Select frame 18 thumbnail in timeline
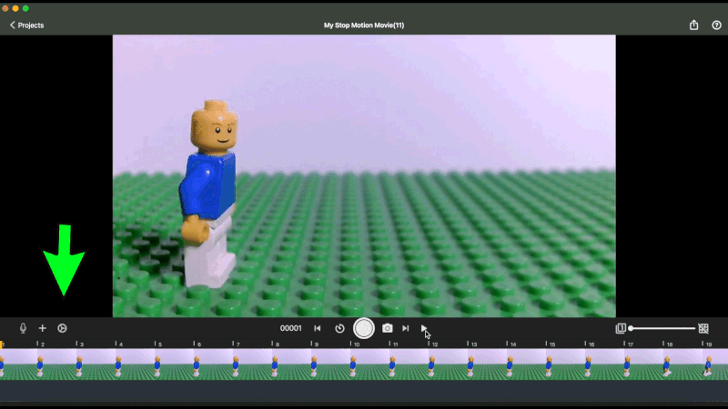 [x=682, y=364]
